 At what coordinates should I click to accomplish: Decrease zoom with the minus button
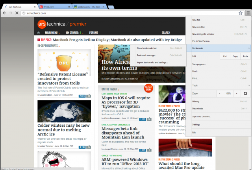coord(220,94)
